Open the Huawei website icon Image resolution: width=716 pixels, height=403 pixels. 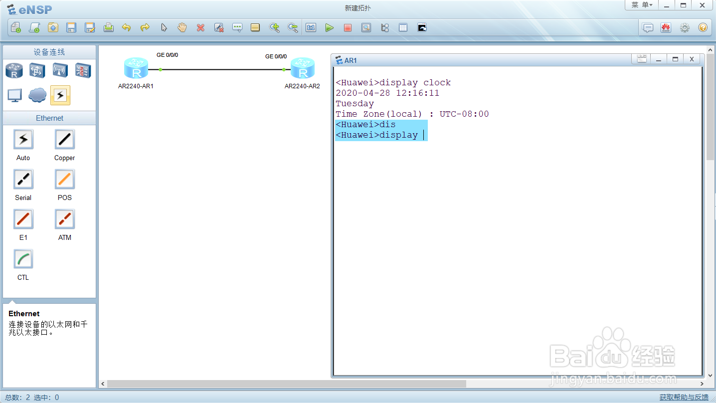[666, 27]
